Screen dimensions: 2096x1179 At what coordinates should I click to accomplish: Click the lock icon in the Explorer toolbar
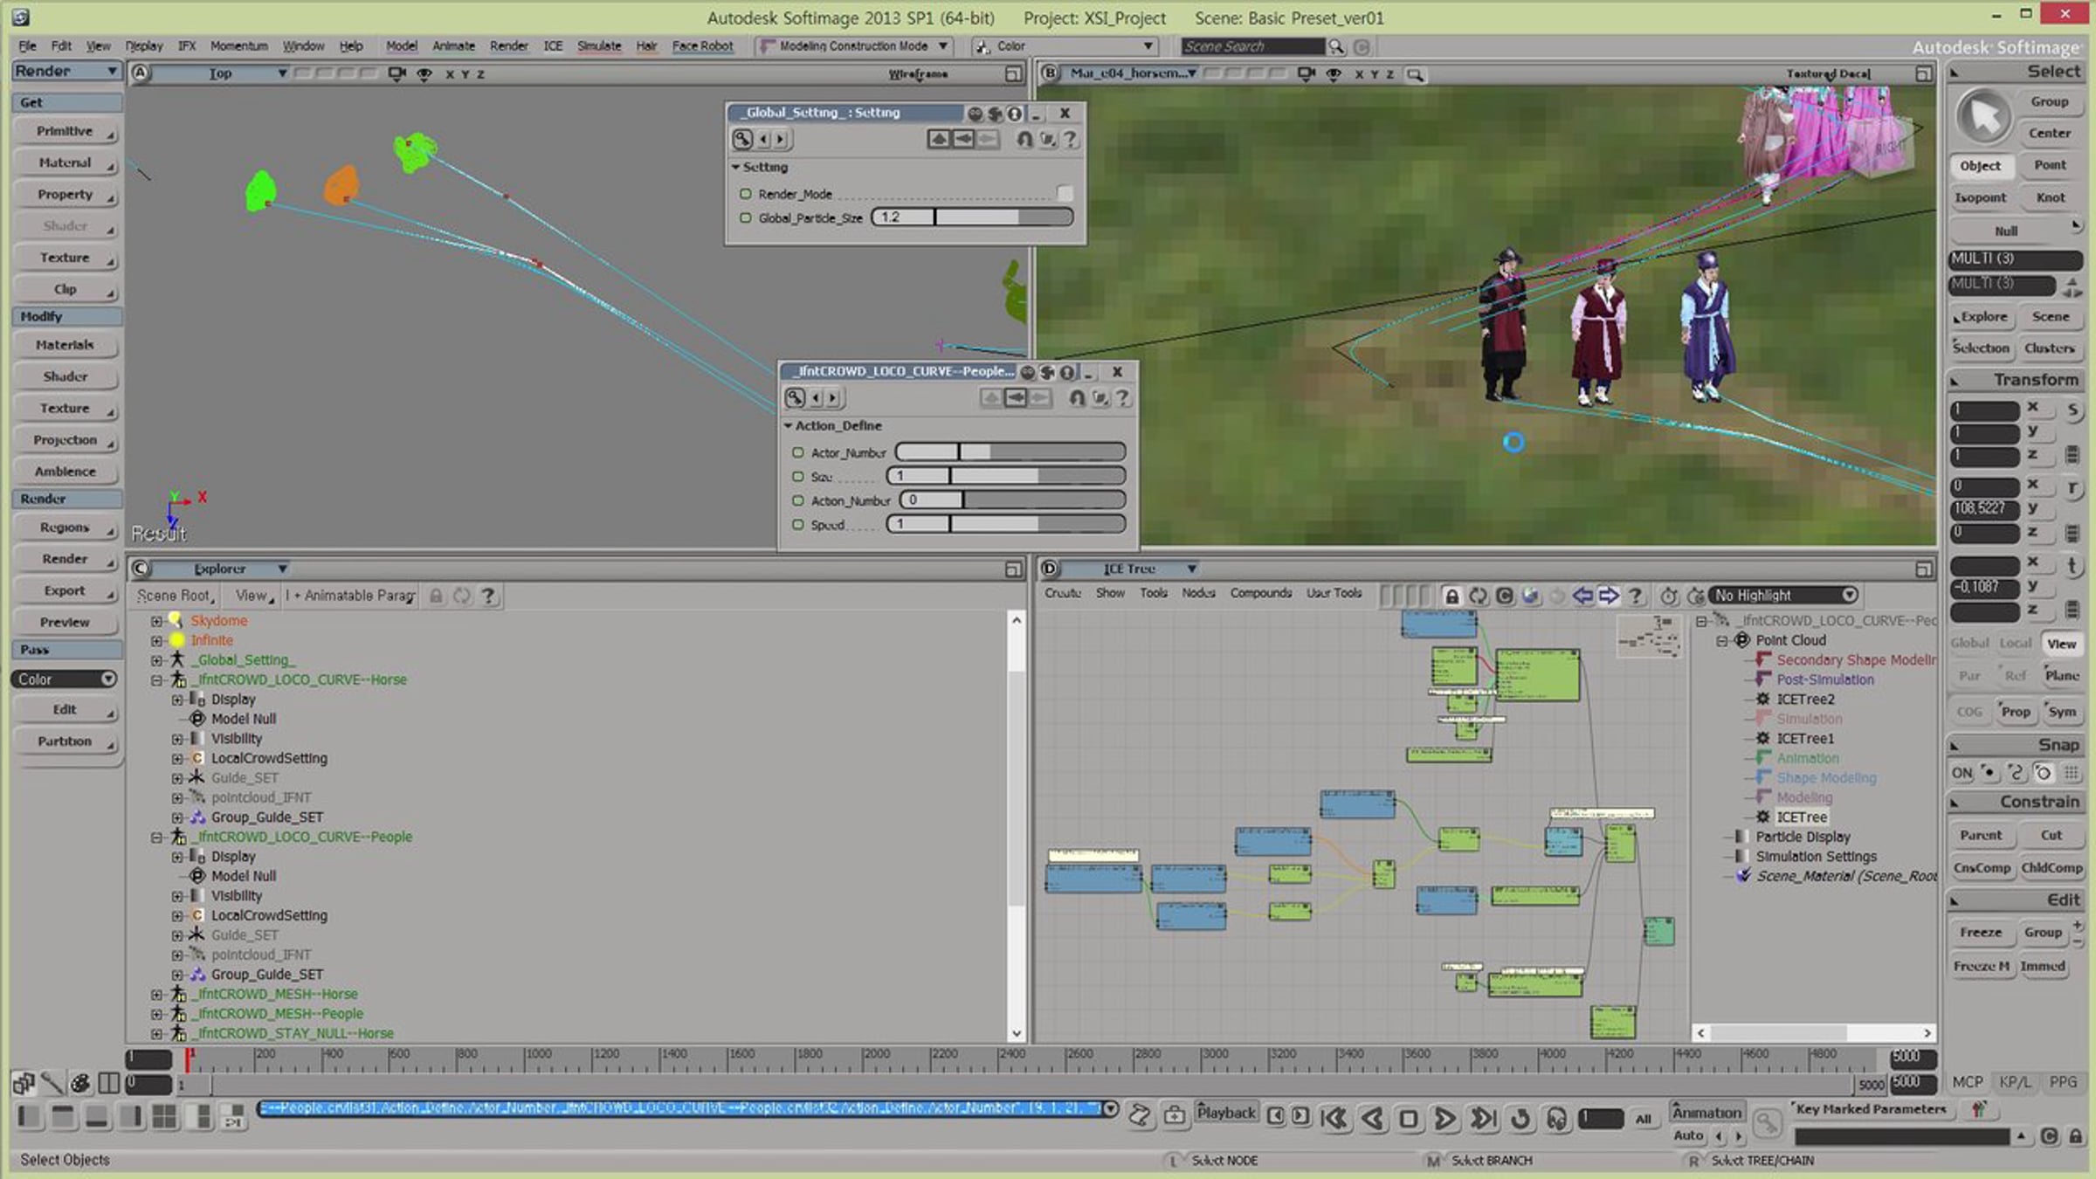(x=436, y=596)
